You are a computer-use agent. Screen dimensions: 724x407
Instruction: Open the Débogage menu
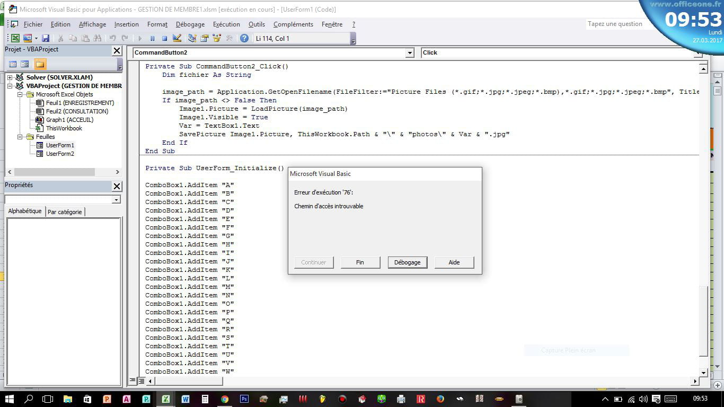point(190,24)
